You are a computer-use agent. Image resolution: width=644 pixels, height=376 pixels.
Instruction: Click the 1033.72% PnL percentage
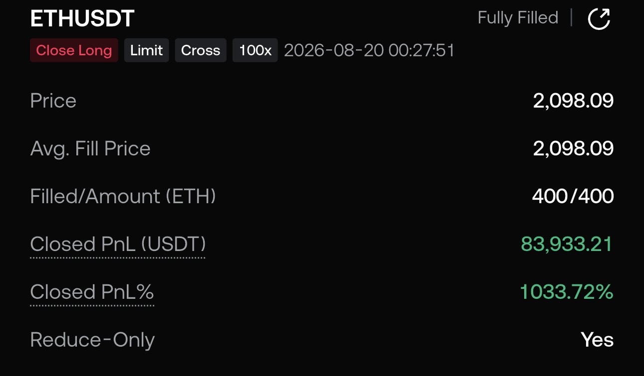tap(567, 292)
